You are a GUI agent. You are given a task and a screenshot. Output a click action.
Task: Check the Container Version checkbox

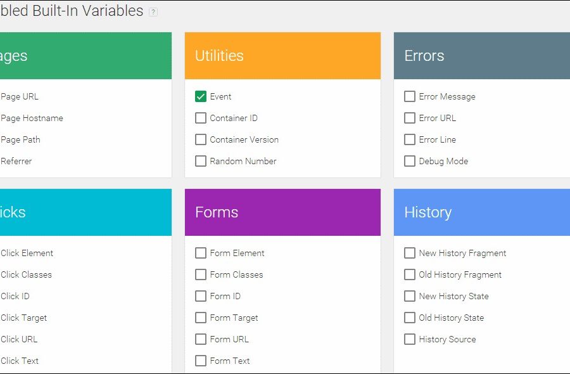click(x=201, y=139)
